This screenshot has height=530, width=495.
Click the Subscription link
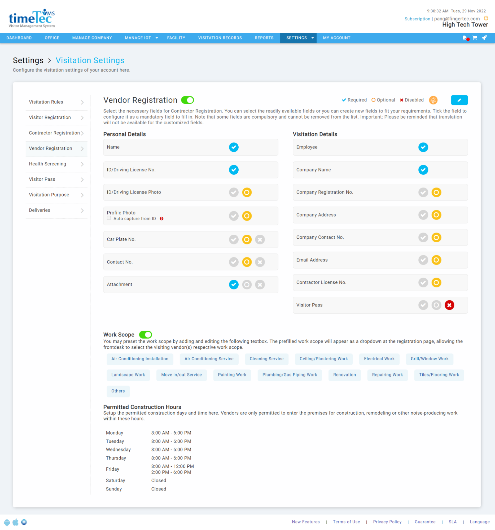click(x=417, y=19)
